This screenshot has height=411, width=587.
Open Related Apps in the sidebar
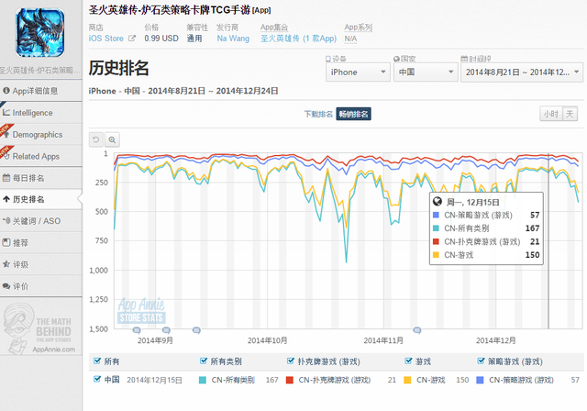40,156
